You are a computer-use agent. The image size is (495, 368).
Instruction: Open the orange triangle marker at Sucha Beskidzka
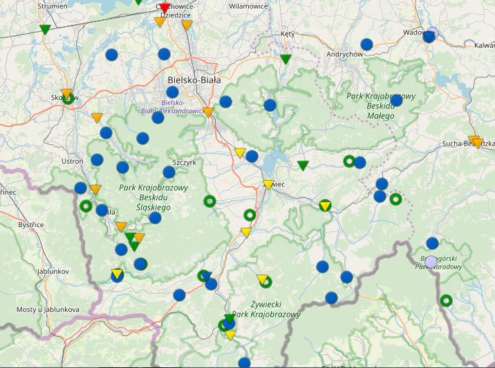[475, 142]
